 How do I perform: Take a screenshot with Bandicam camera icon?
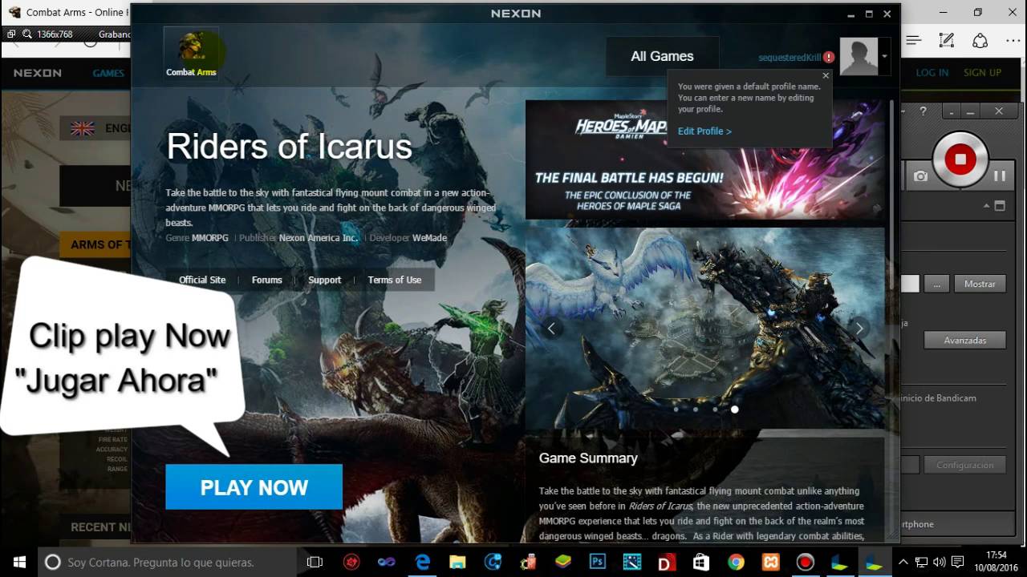pyautogui.click(x=920, y=176)
